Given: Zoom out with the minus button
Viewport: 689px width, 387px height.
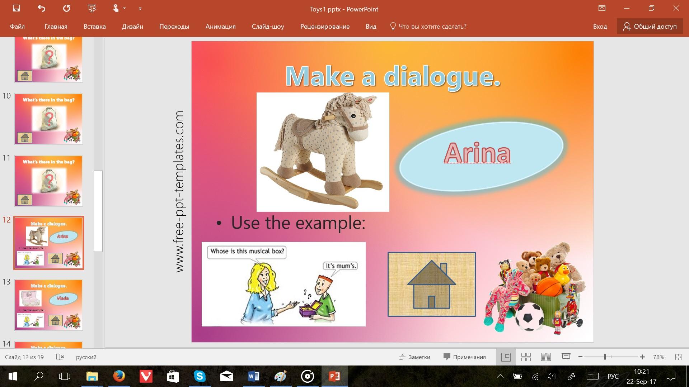Looking at the screenshot, I should 580,357.
